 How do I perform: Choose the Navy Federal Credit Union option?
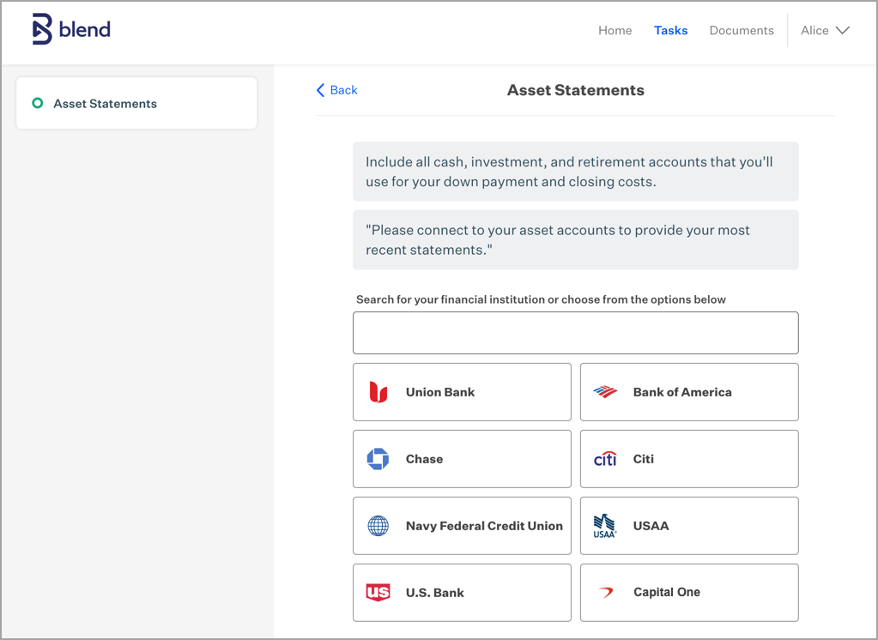(x=462, y=526)
